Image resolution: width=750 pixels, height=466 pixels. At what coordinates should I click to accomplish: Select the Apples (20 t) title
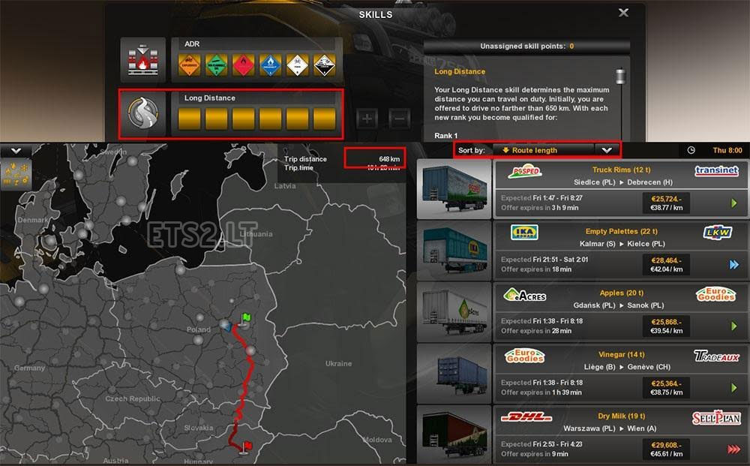pyautogui.click(x=621, y=293)
